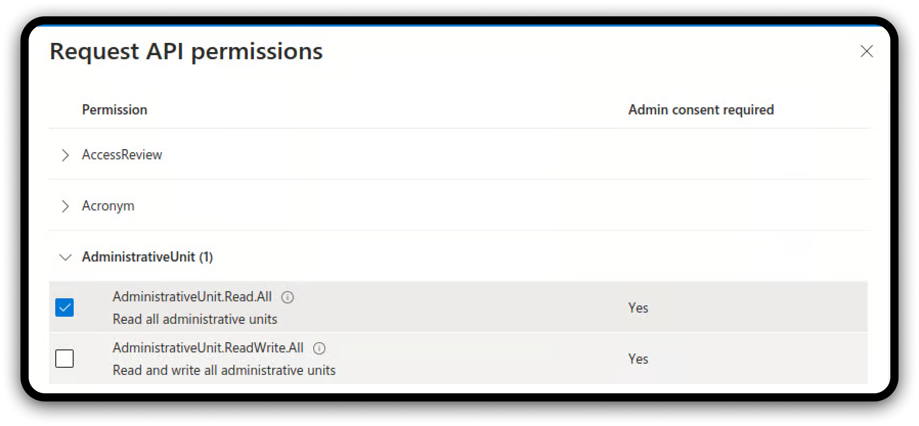919x426 pixels.
Task: Select the AdministrativeUnit (1) group heading
Action: pos(147,257)
